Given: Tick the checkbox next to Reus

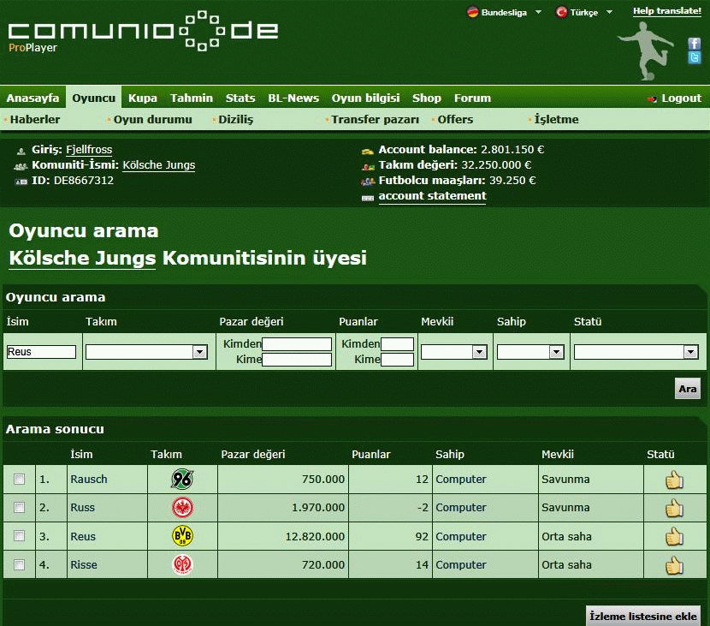Looking at the screenshot, I should (x=20, y=537).
